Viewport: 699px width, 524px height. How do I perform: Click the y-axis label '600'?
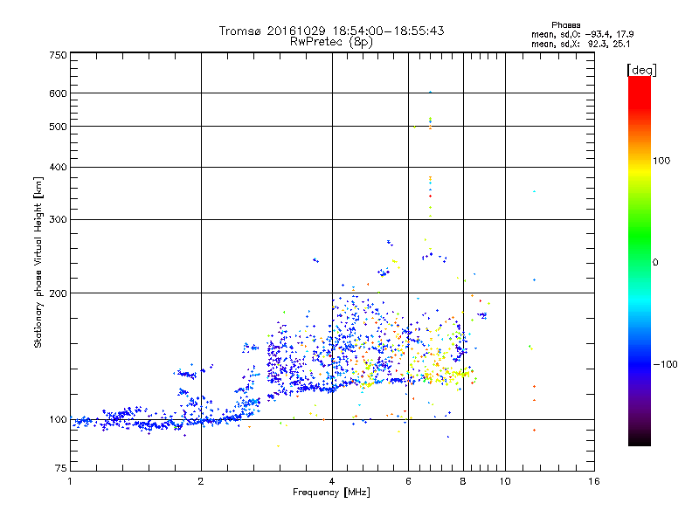coord(58,93)
